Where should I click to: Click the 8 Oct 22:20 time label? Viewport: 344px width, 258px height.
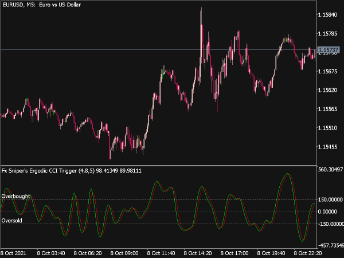coord(308,253)
